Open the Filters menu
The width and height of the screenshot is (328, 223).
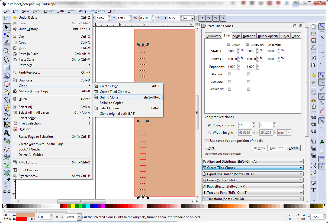(82, 11)
